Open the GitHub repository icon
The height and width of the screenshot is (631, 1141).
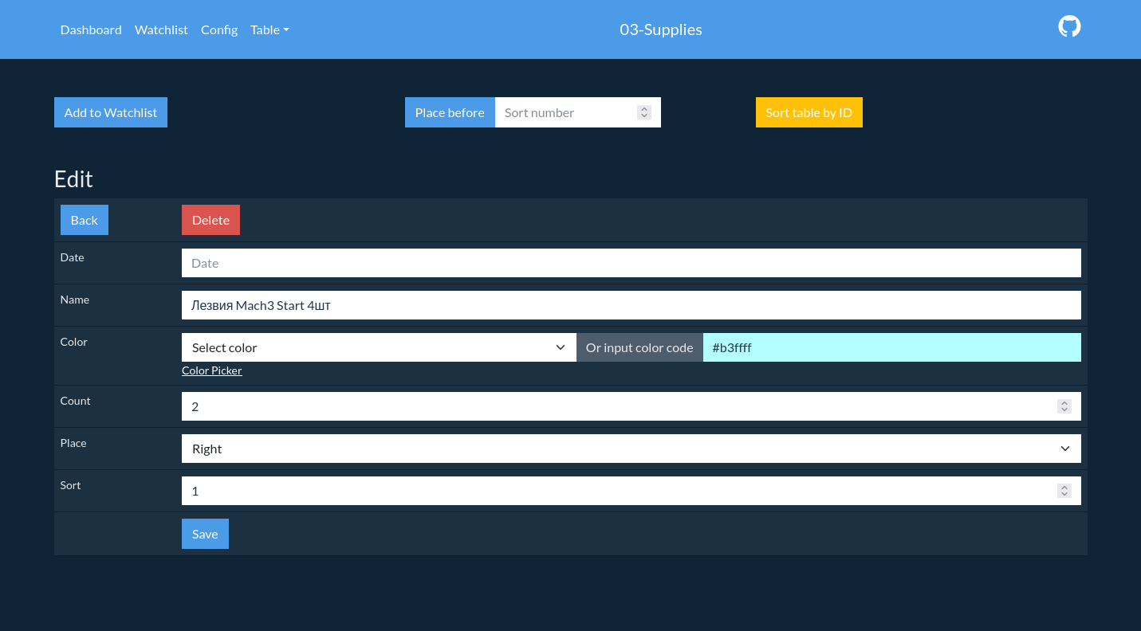[x=1069, y=26]
